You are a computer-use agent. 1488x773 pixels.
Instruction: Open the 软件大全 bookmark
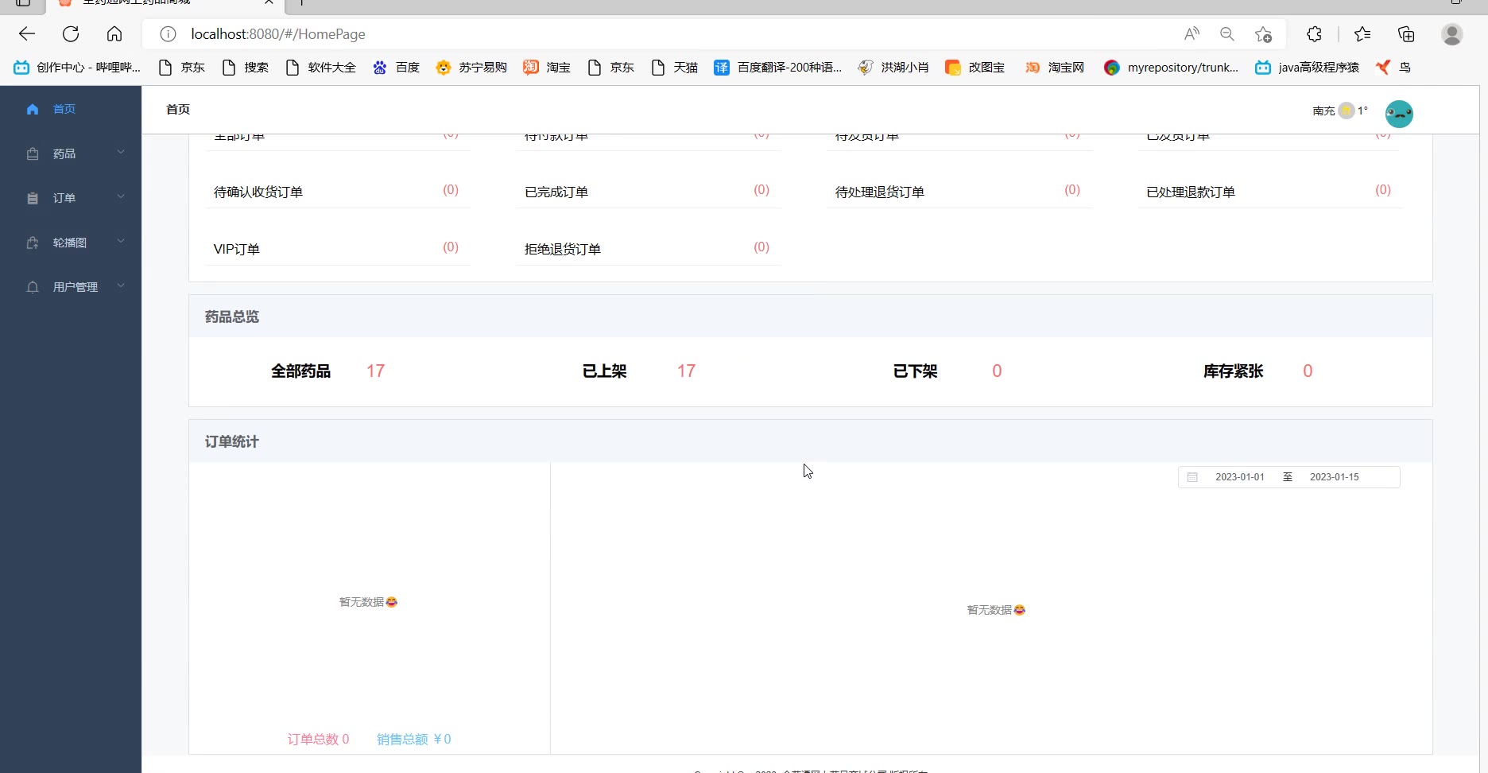click(320, 68)
